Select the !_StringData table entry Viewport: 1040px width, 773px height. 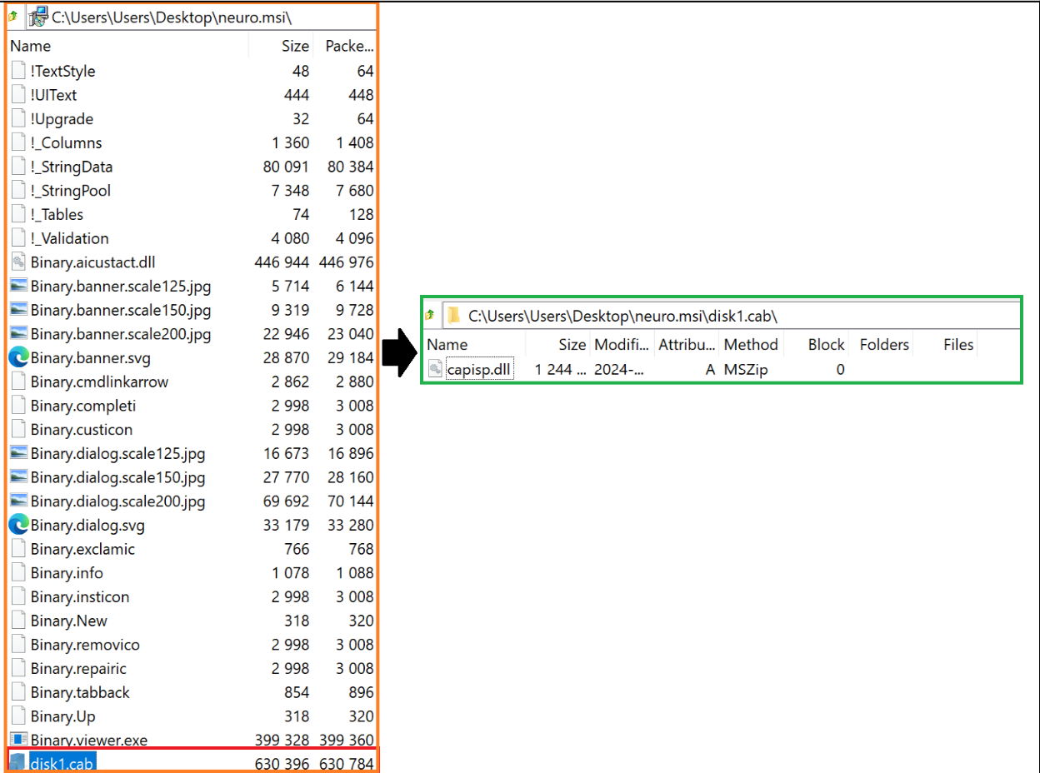click(x=72, y=167)
